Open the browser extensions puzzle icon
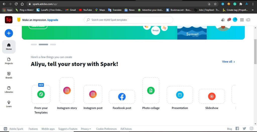 click(x=241, y=4)
